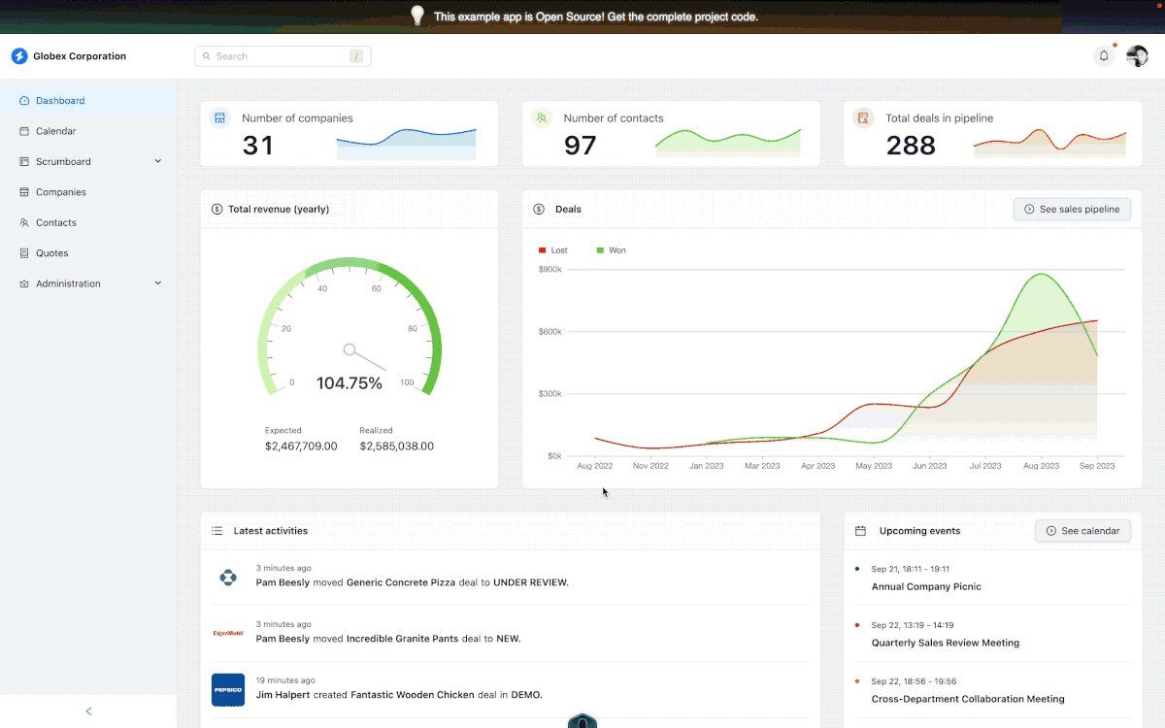Click the See sales pipeline button
The width and height of the screenshot is (1165, 728).
(1072, 209)
